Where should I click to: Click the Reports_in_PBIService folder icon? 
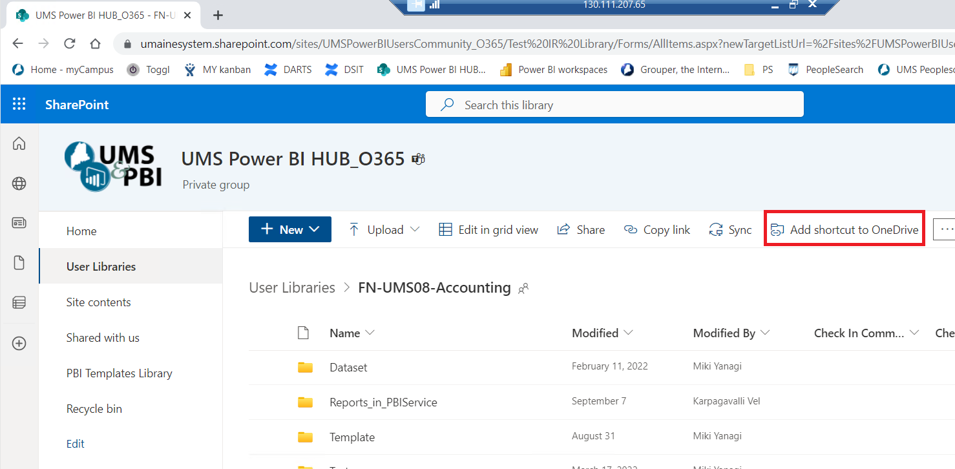(x=305, y=402)
